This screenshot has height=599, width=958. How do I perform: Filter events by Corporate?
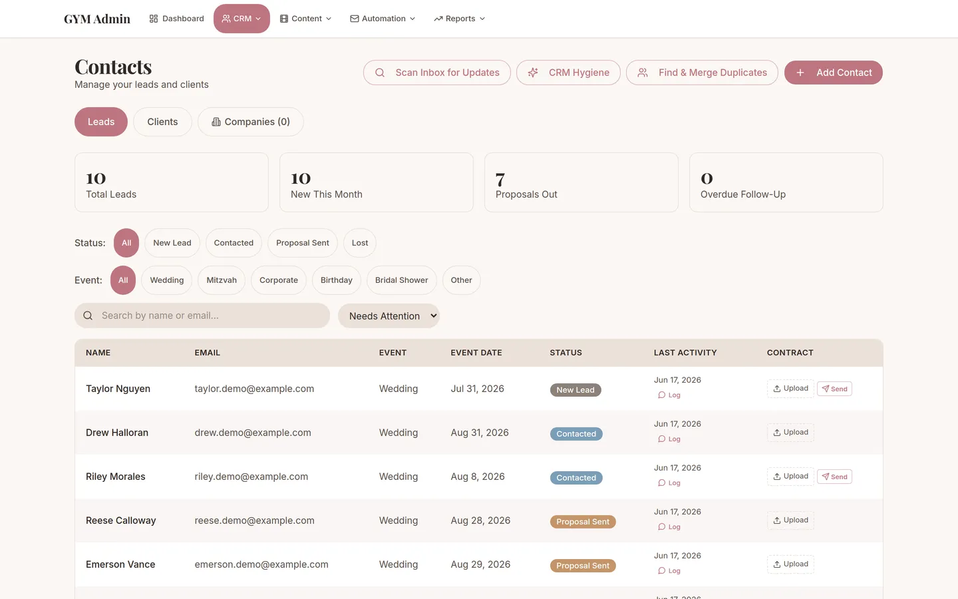pos(279,280)
